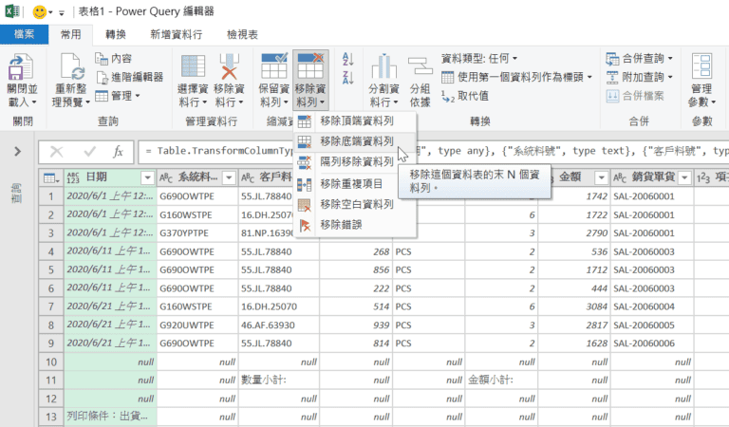This screenshot has height=427, width=729.
Task: Click the 管理參數 (Manage Parameters) icon
Action: coord(701,67)
